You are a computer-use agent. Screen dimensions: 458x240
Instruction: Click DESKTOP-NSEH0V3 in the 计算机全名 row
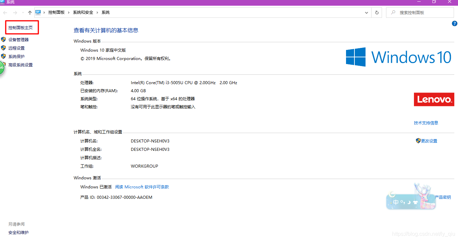(x=150, y=149)
